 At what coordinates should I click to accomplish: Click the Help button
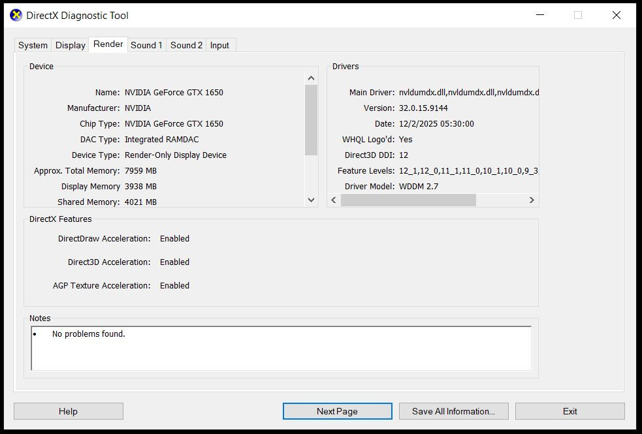[x=69, y=411]
